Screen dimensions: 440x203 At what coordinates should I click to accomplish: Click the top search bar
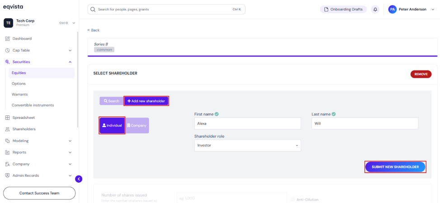[x=166, y=9]
